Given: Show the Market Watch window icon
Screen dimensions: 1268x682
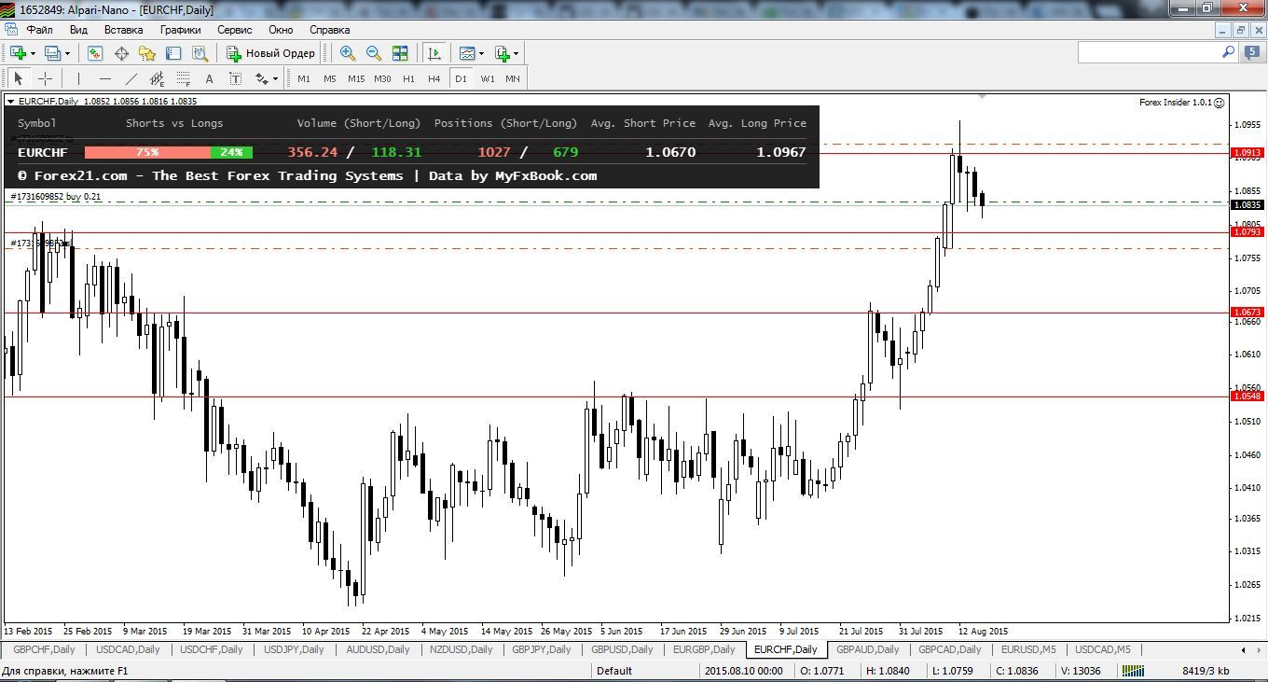Looking at the screenshot, I should [x=95, y=53].
